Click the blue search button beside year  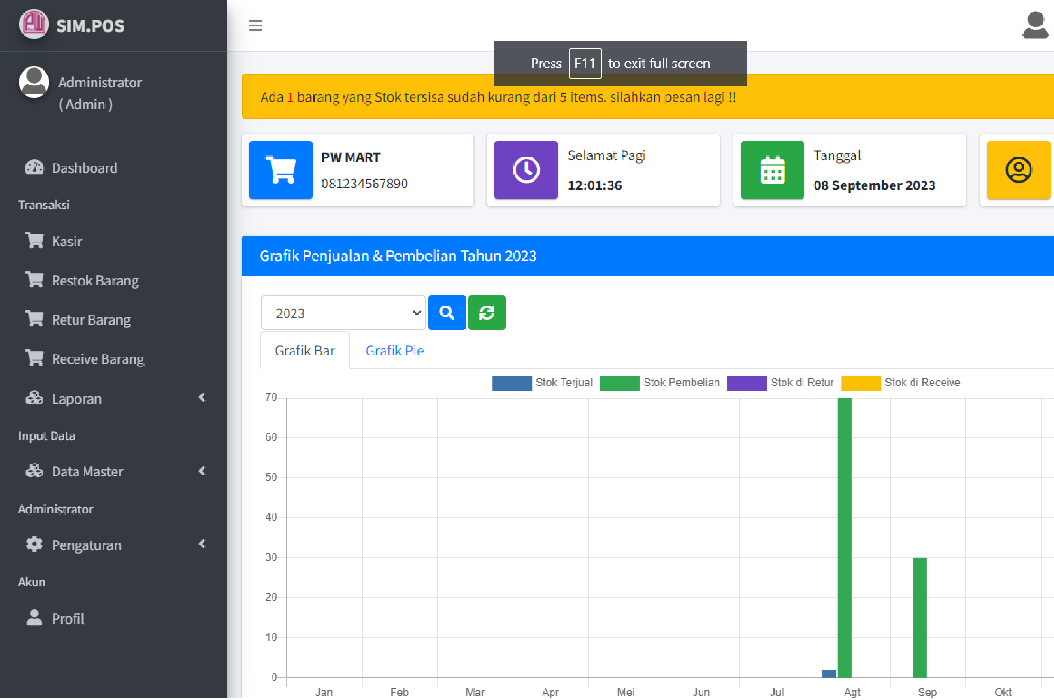tap(447, 313)
